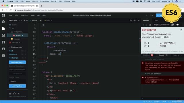Click the react-scripts dependency link
The width and height of the screenshot is (184, 103).
[14, 58]
